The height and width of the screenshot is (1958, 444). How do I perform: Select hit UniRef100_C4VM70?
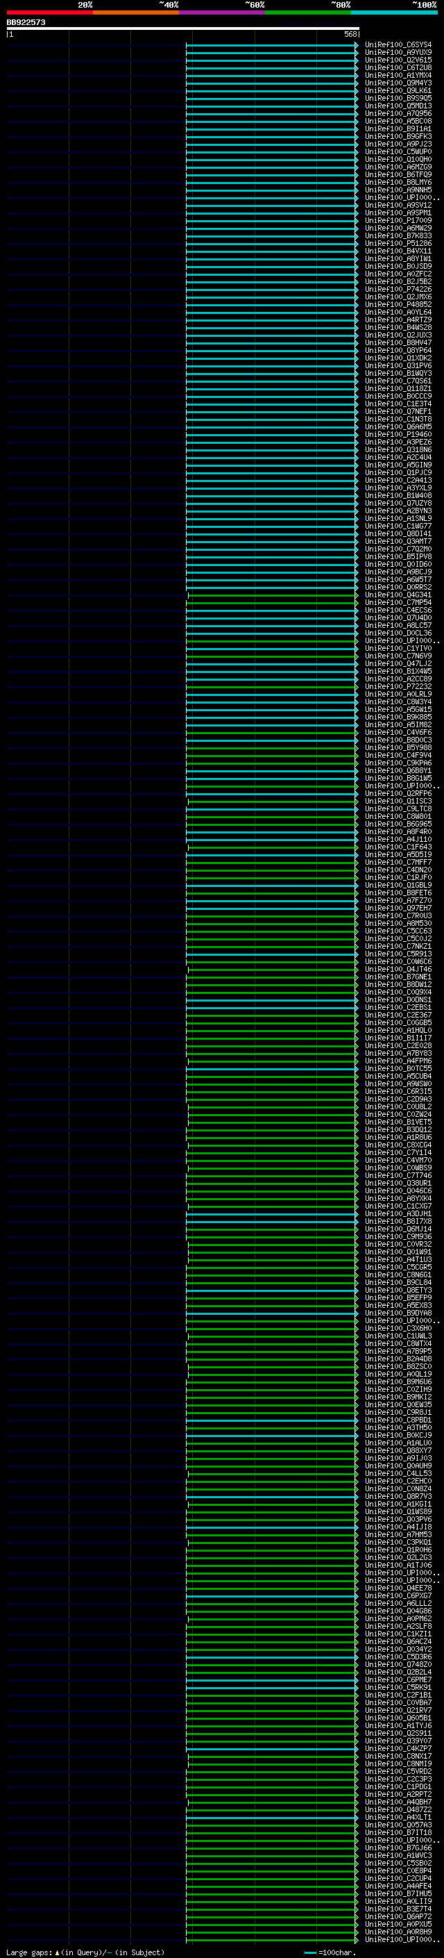point(398,1160)
